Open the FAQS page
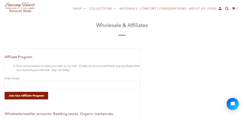This screenshot has width=244, height=120. (212, 9)
